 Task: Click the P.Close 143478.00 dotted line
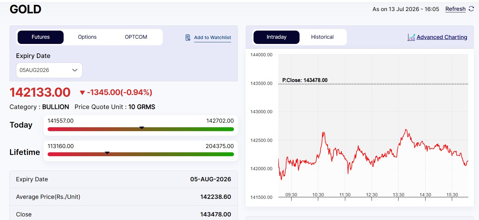coord(373,84)
